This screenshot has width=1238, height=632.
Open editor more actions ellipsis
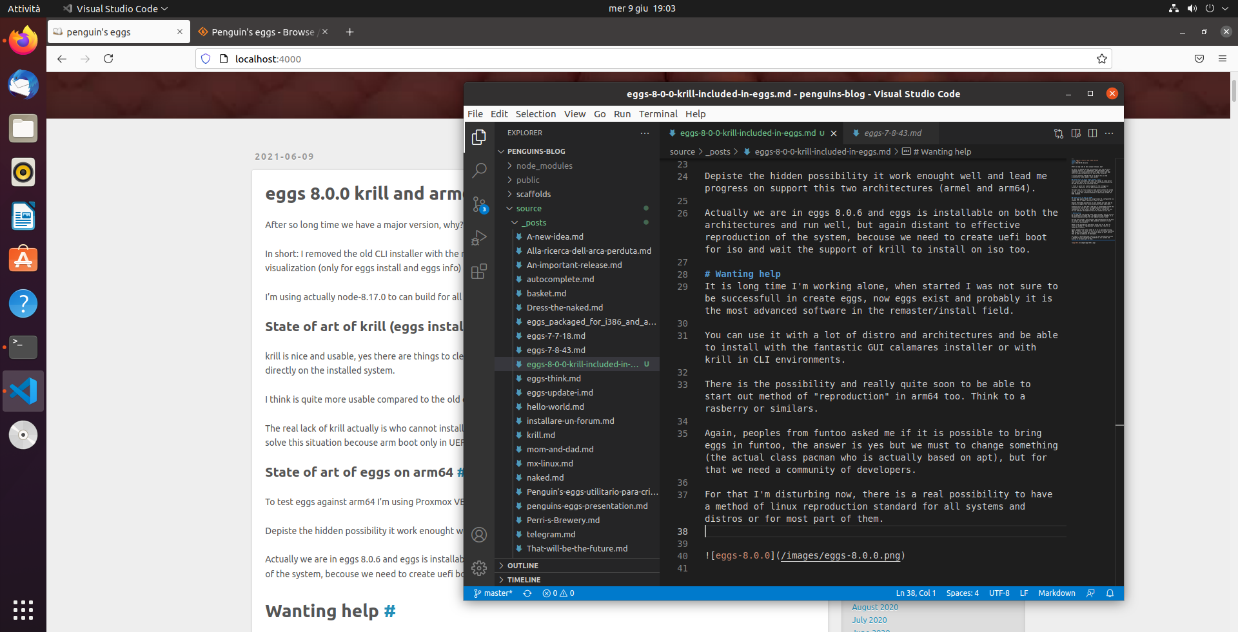pyautogui.click(x=1109, y=133)
